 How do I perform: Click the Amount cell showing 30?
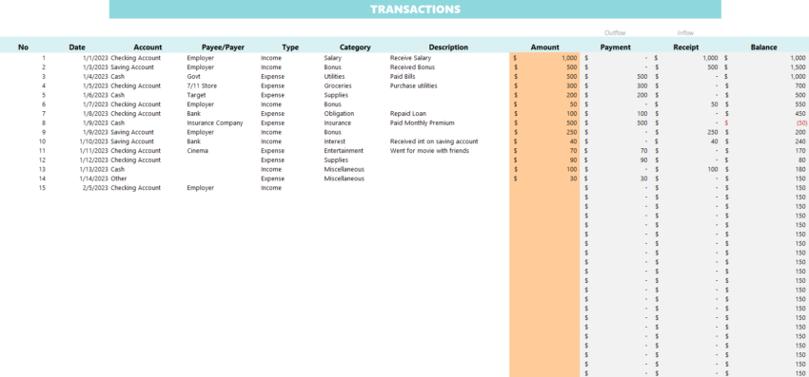click(544, 179)
